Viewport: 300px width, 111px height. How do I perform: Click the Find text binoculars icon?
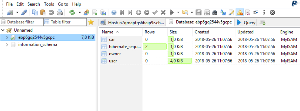tap(215, 13)
